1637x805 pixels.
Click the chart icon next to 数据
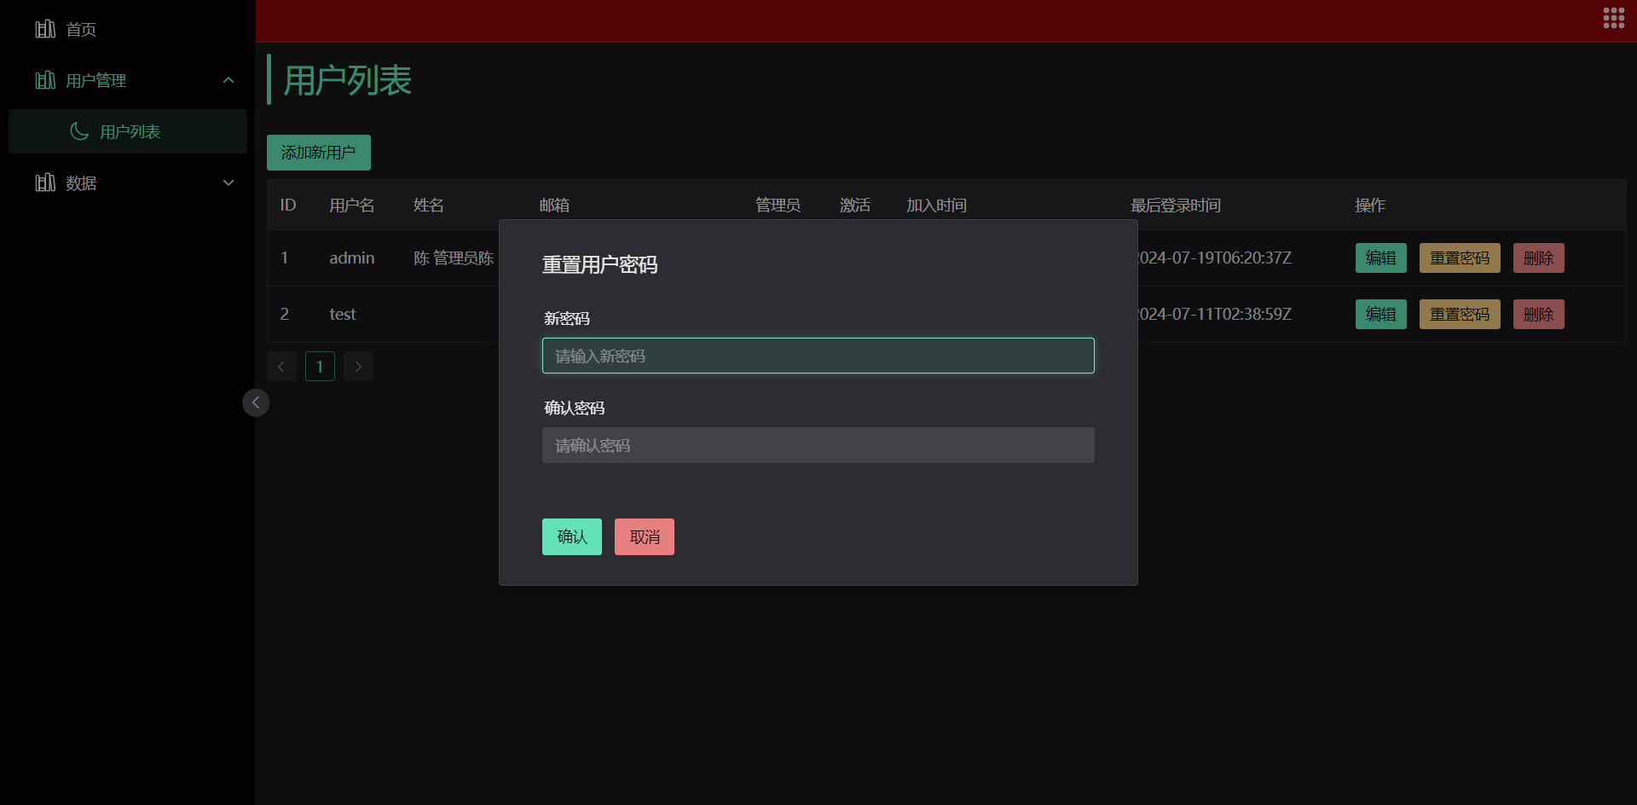tap(45, 182)
